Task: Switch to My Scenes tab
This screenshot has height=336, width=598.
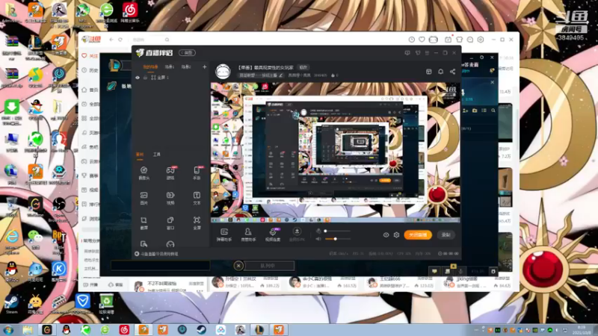Action: 150,67
